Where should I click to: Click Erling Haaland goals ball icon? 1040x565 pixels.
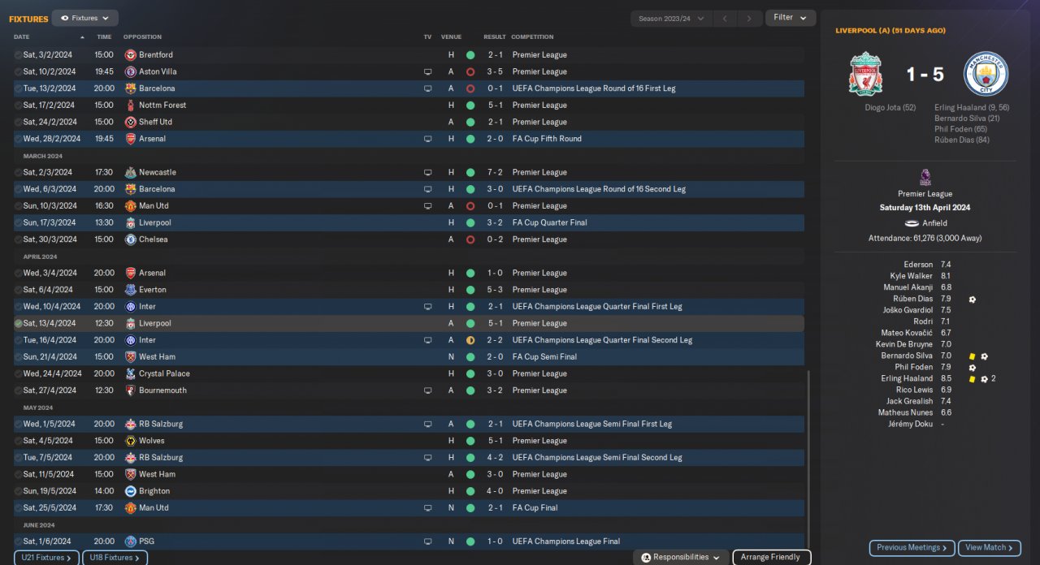984,378
